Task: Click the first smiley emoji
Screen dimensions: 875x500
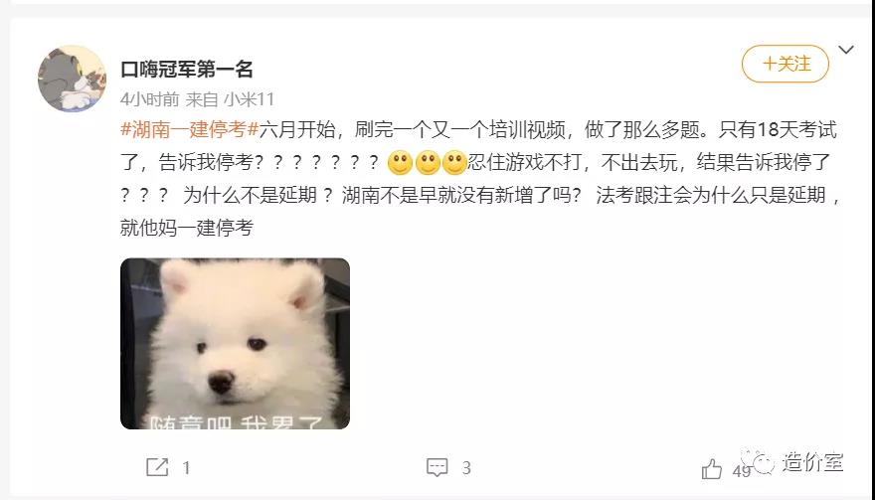Action: point(400,163)
